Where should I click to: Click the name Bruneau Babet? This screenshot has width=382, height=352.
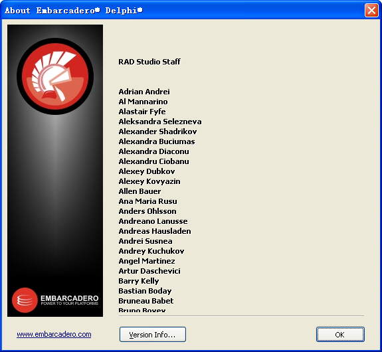[x=146, y=301]
